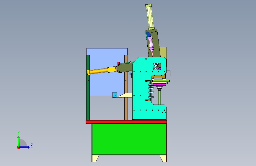Click the blue Z axis arrow of triad
Viewport: 256px width, 166px height.
(x=25, y=147)
